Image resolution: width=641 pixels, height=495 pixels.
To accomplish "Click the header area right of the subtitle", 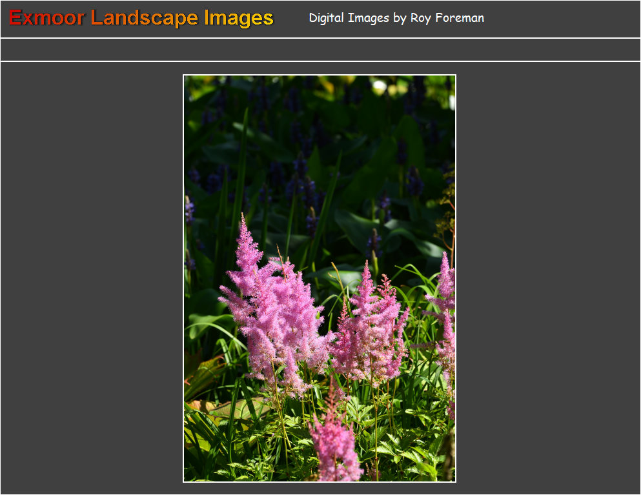I will 562,18.
